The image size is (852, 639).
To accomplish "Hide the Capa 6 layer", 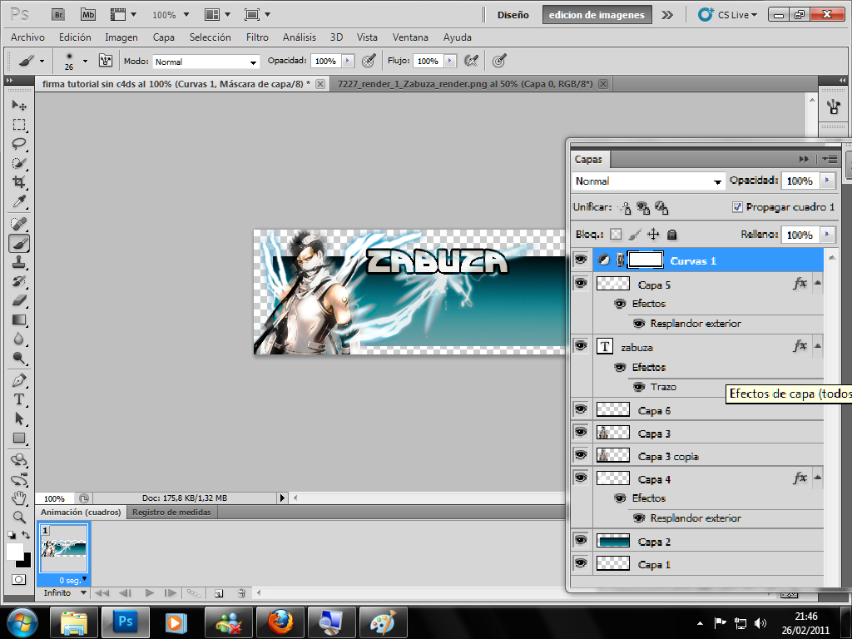I will click(x=581, y=409).
